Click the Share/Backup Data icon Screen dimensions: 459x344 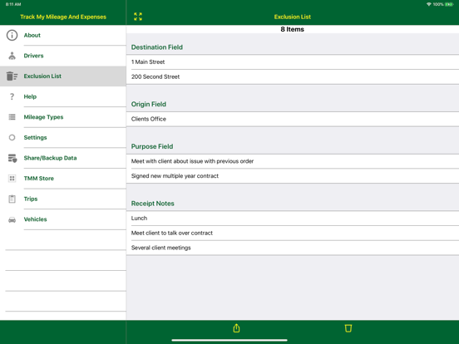point(12,158)
